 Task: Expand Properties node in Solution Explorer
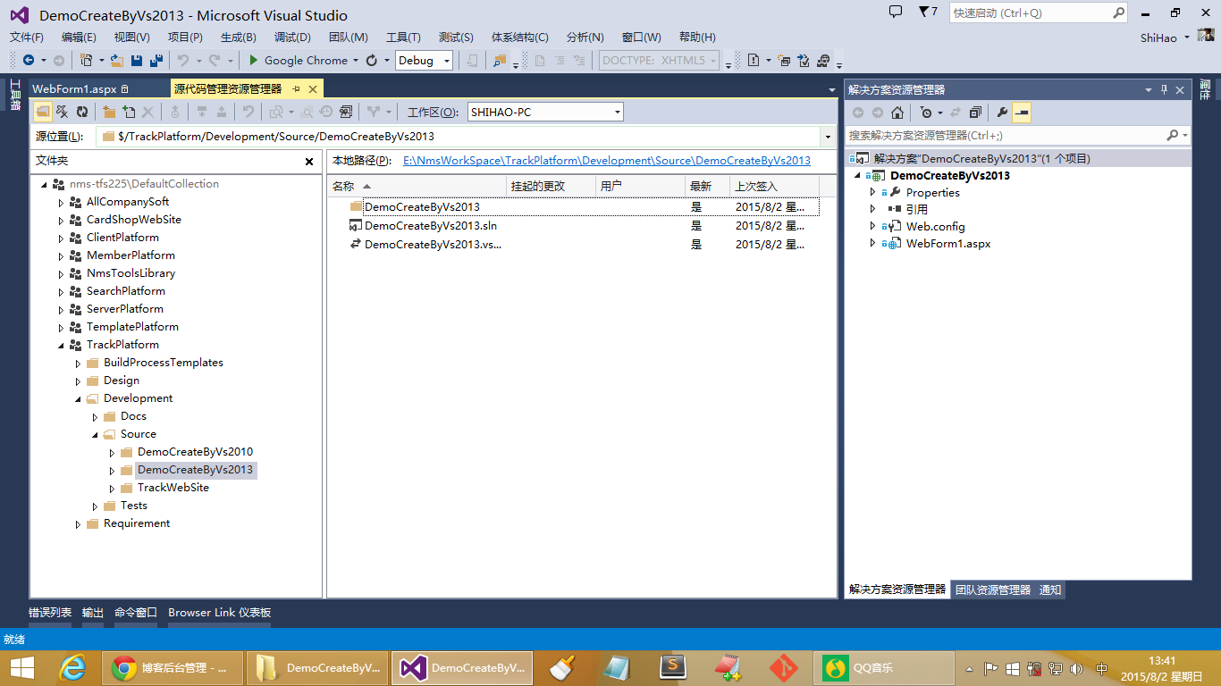click(873, 192)
